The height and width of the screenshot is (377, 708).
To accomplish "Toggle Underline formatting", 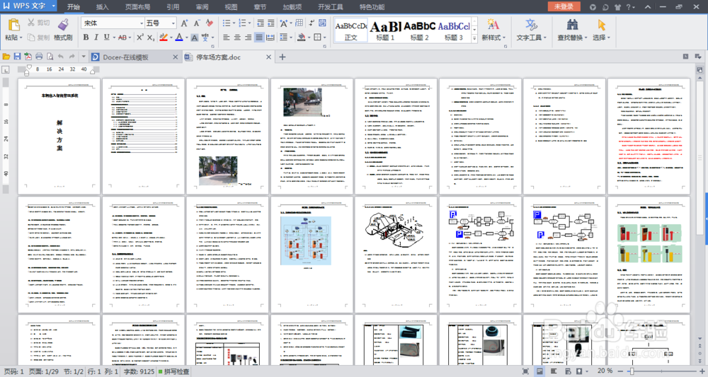I will [x=107, y=37].
